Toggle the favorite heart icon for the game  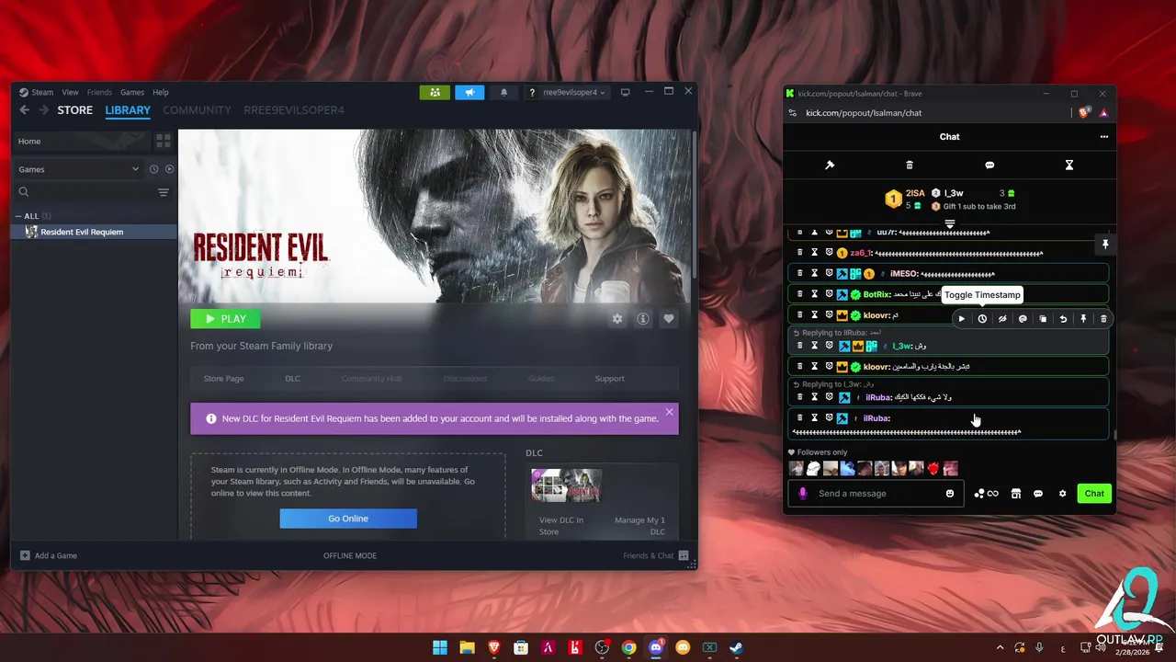669,319
